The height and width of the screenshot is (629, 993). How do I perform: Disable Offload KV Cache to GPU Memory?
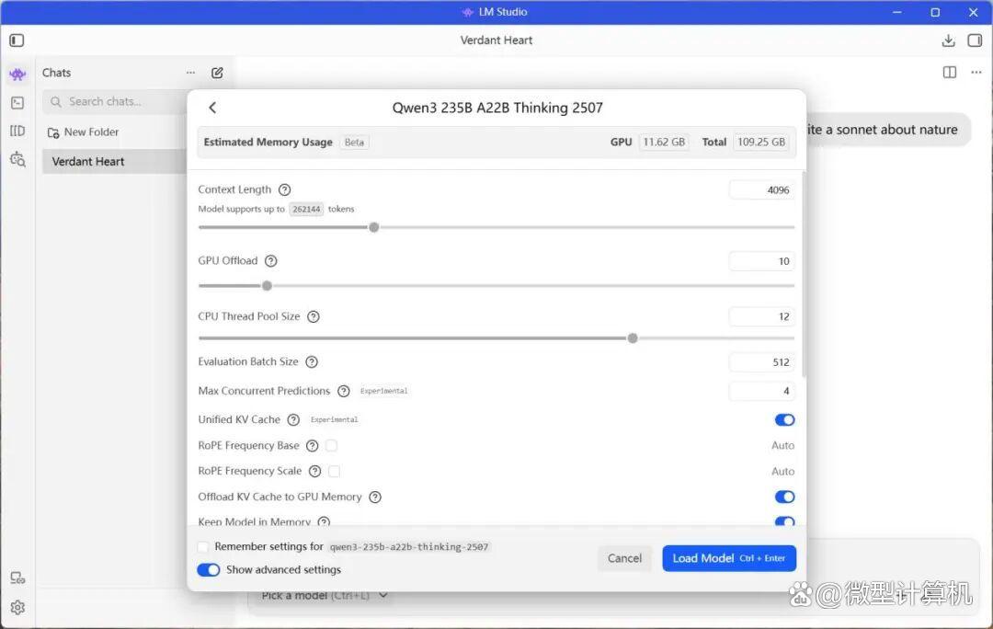[x=784, y=497]
